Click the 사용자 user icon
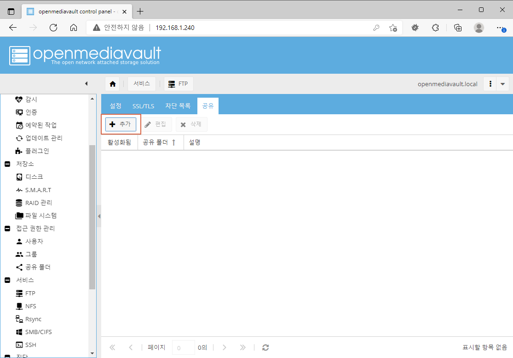Image resolution: width=513 pixels, height=358 pixels. pos(19,241)
